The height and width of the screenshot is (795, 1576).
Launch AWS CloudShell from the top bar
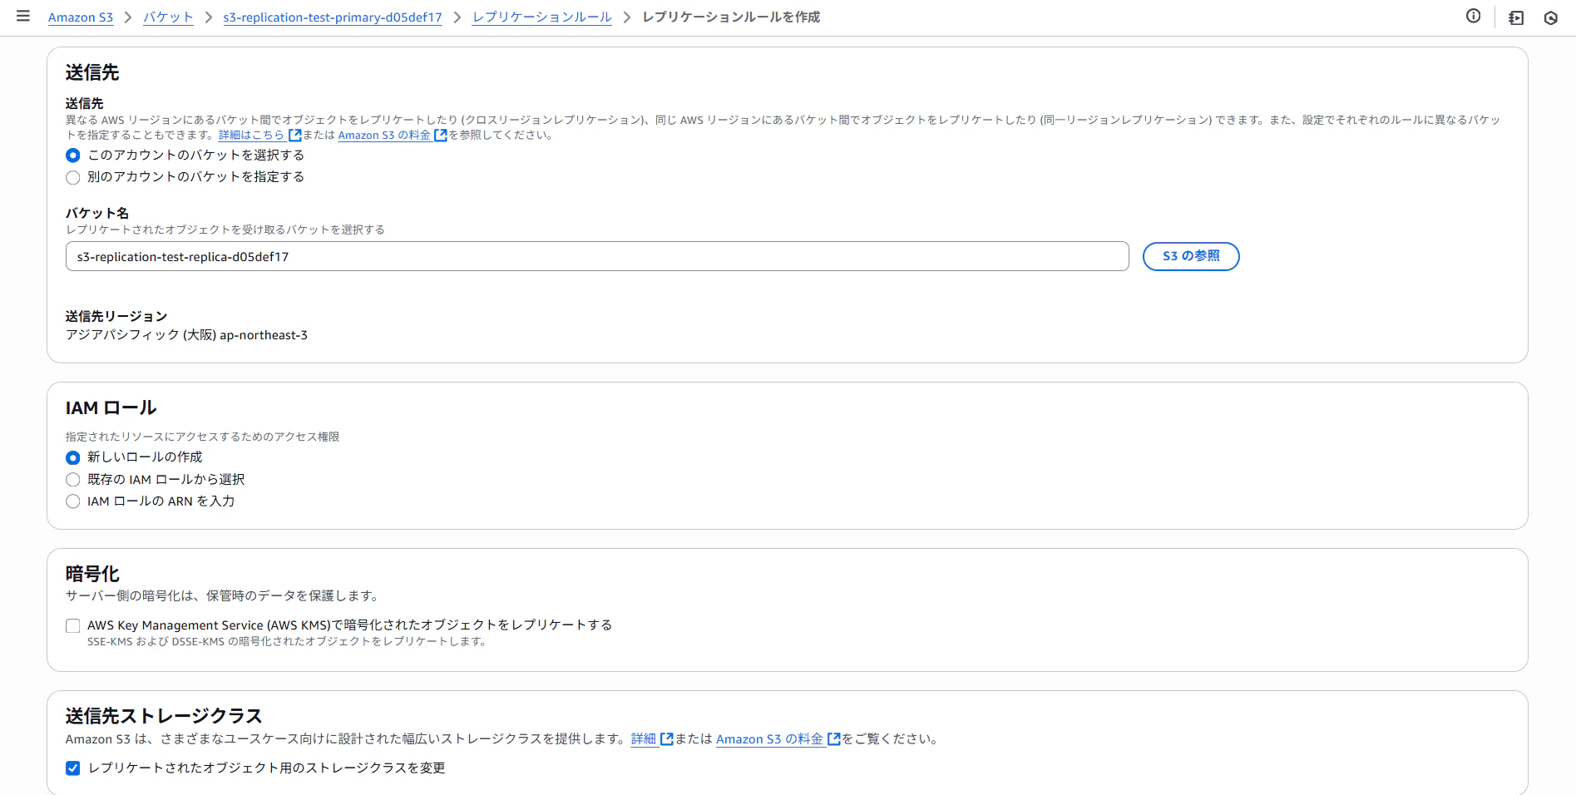pos(1551,17)
